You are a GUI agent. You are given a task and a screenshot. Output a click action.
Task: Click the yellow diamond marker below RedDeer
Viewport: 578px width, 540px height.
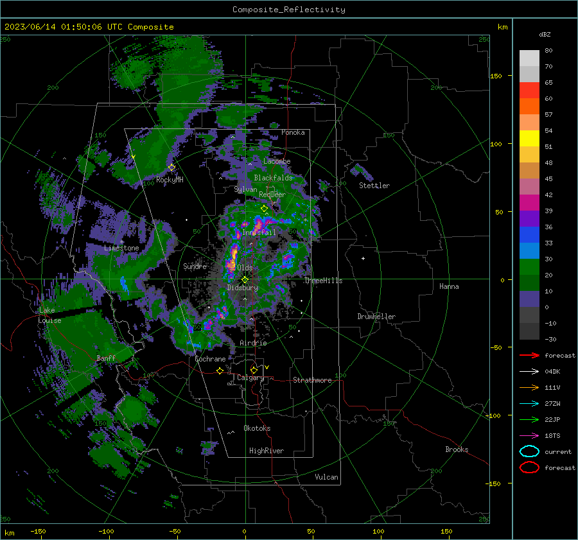[x=264, y=209]
